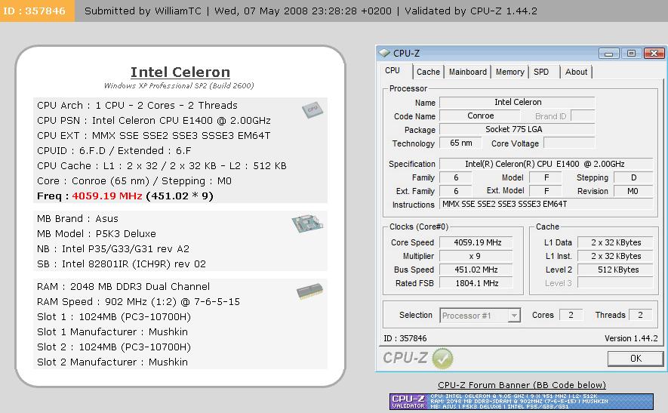
Task: Click the Cores count field showing 2
Action: tap(571, 316)
